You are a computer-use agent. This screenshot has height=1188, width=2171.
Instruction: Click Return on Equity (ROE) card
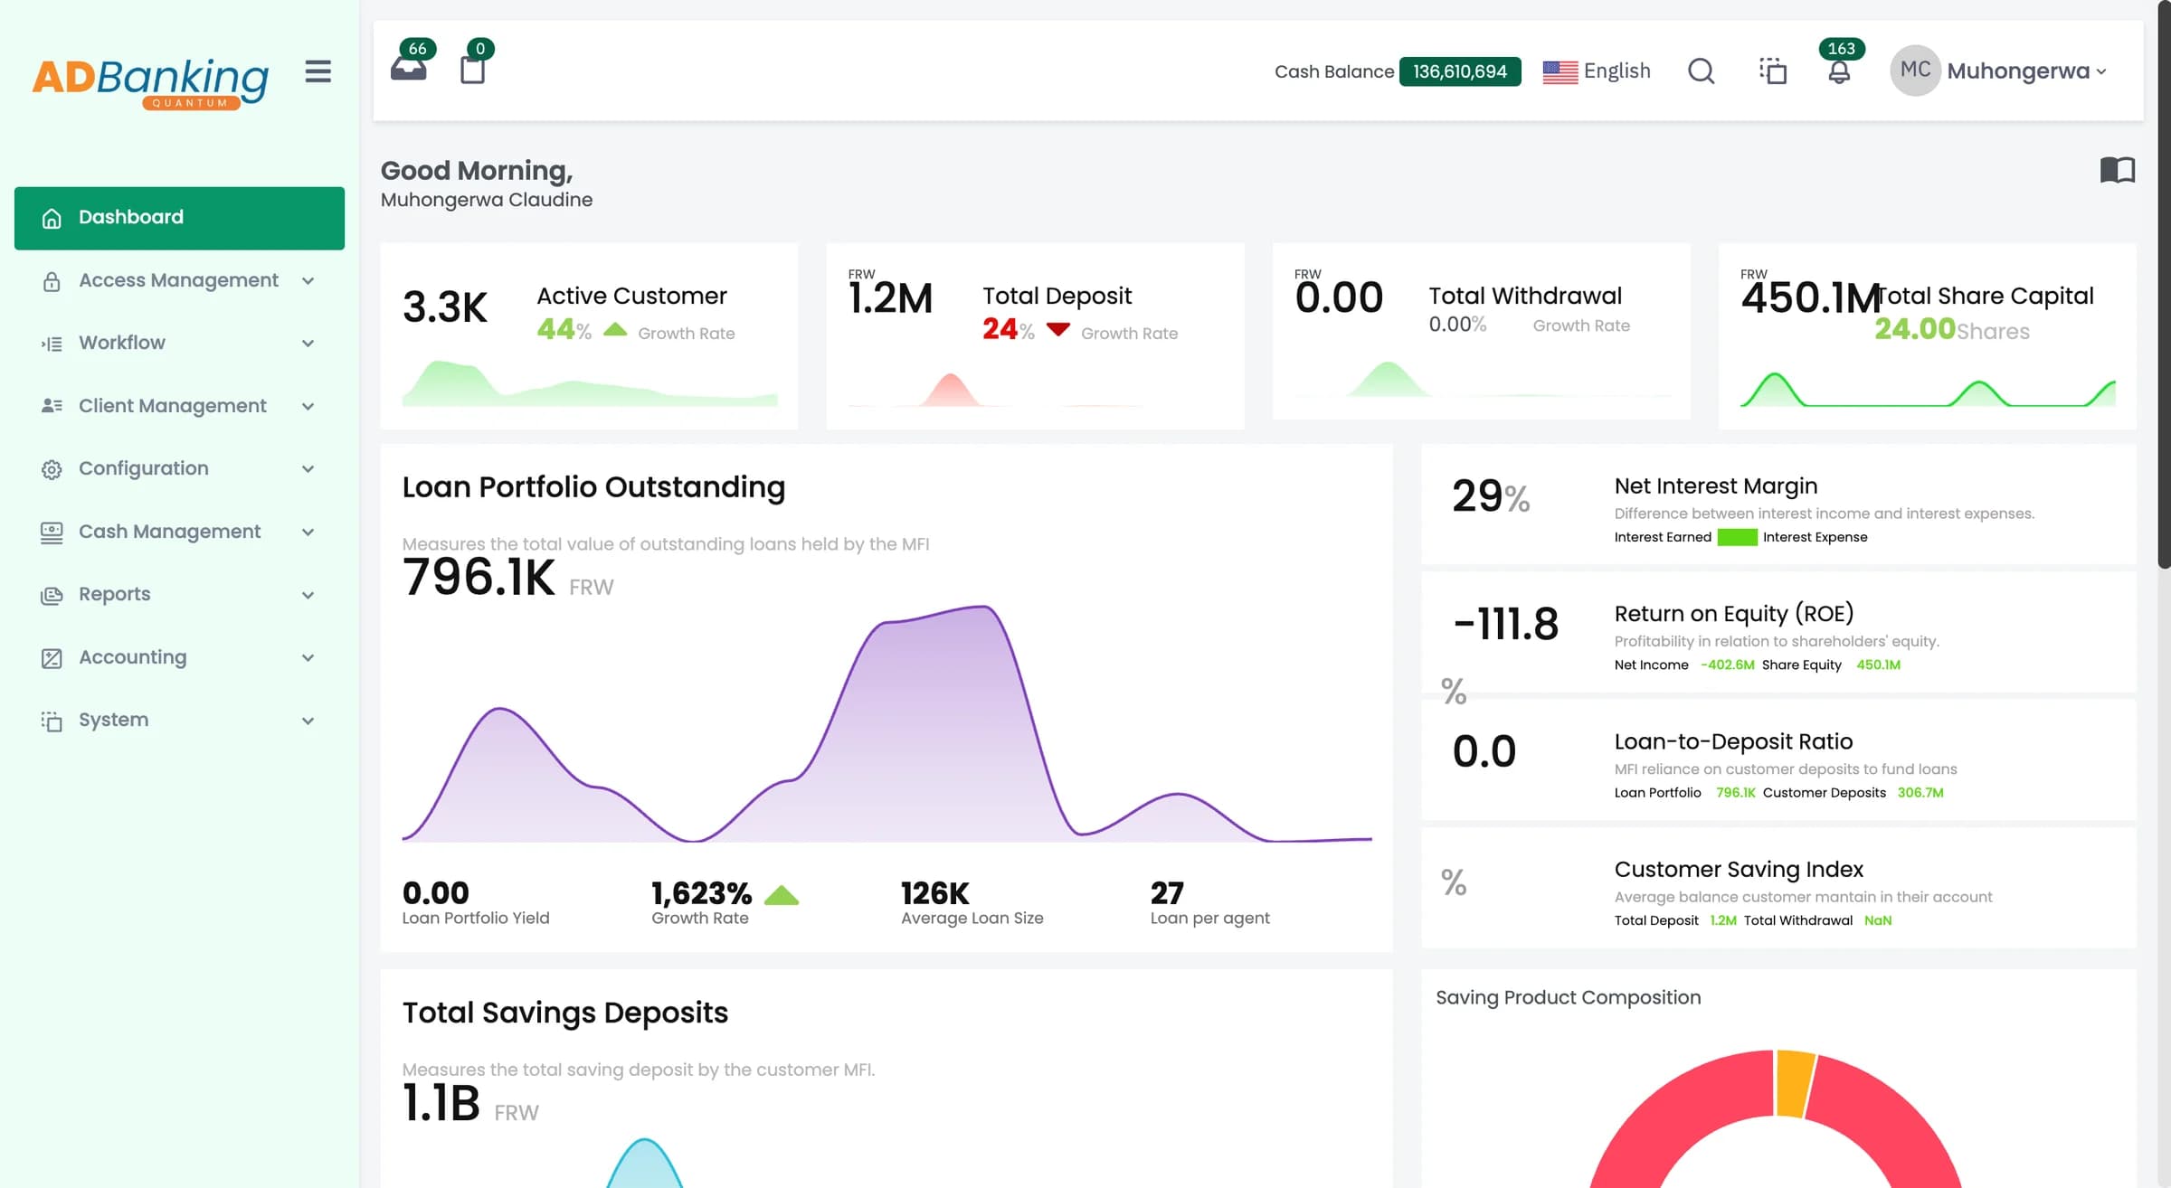pos(1778,632)
